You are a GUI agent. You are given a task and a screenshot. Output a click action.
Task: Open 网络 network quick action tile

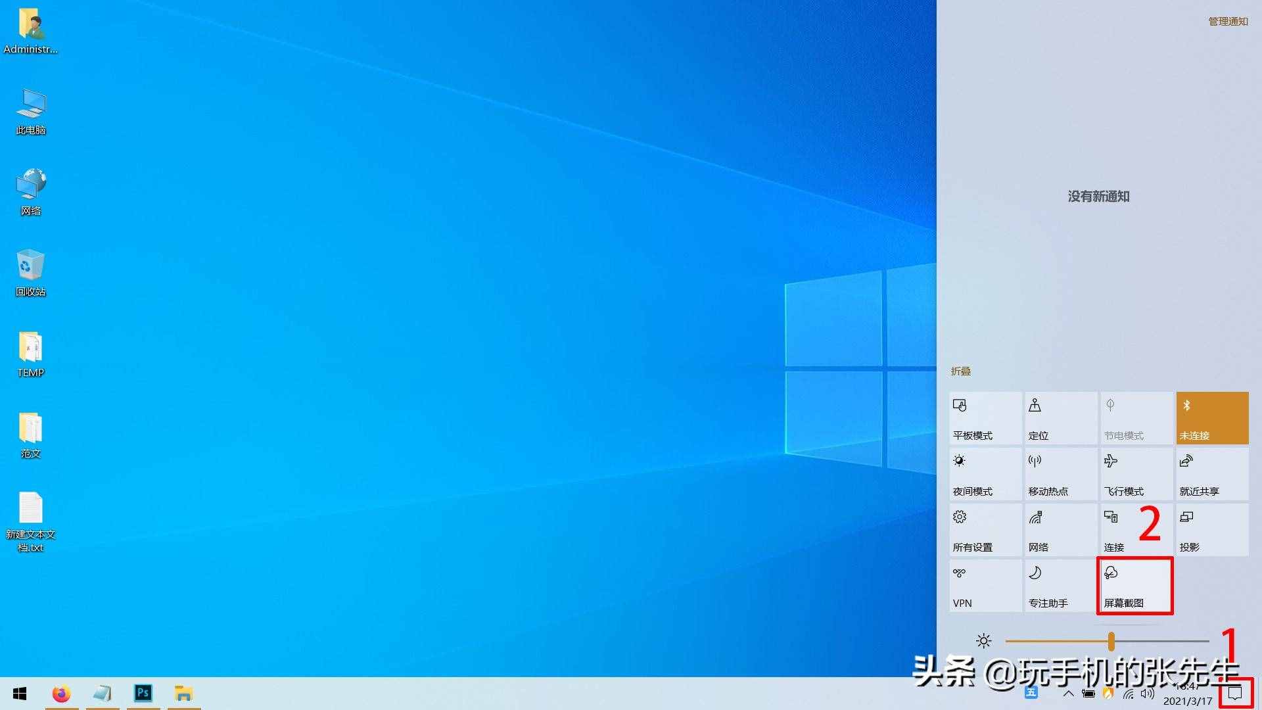[1061, 530]
